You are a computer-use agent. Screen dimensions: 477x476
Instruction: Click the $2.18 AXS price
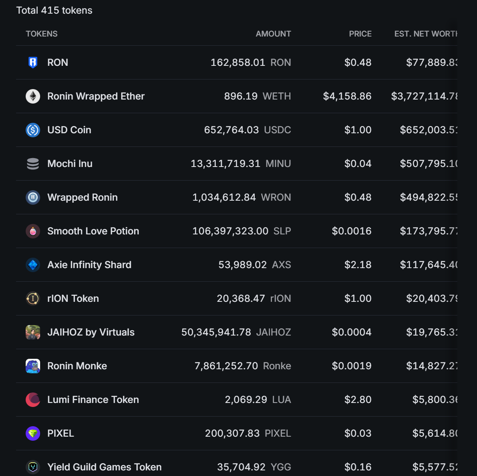click(358, 265)
